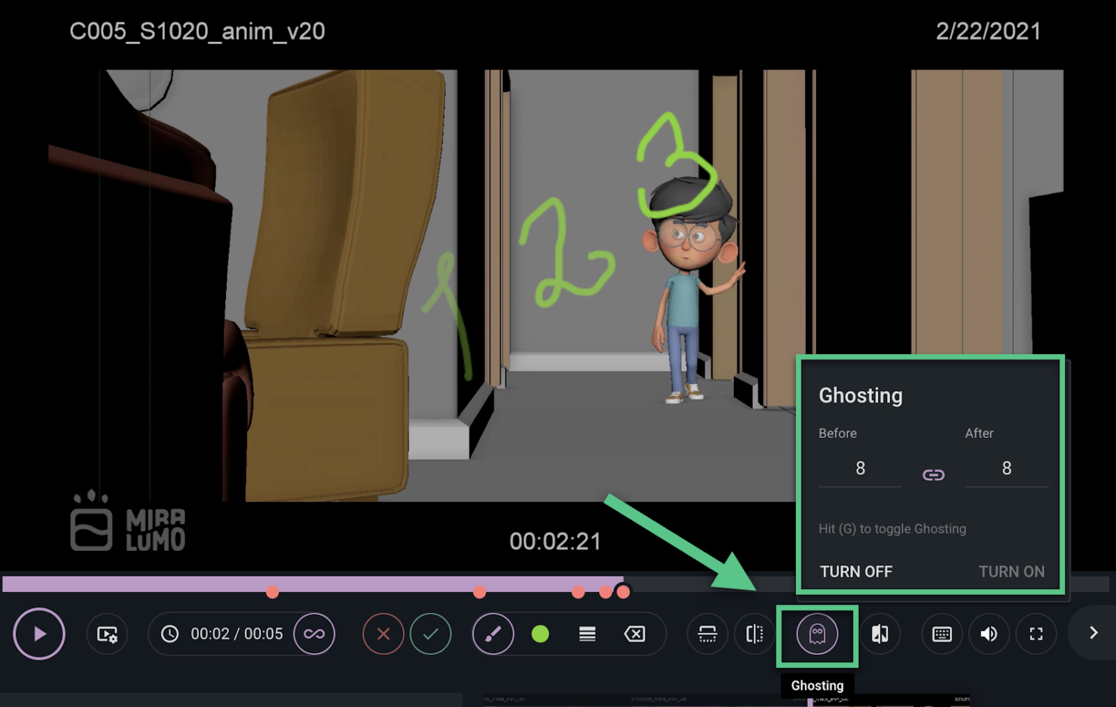Click the fourth comment marker on timeline
This screenshot has height=707, width=1116.
tap(605, 592)
